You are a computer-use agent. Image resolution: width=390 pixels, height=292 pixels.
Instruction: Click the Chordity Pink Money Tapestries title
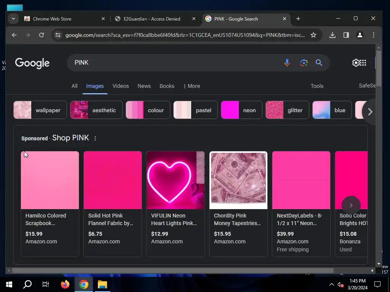pyautogui.click(x=237, y=219)
